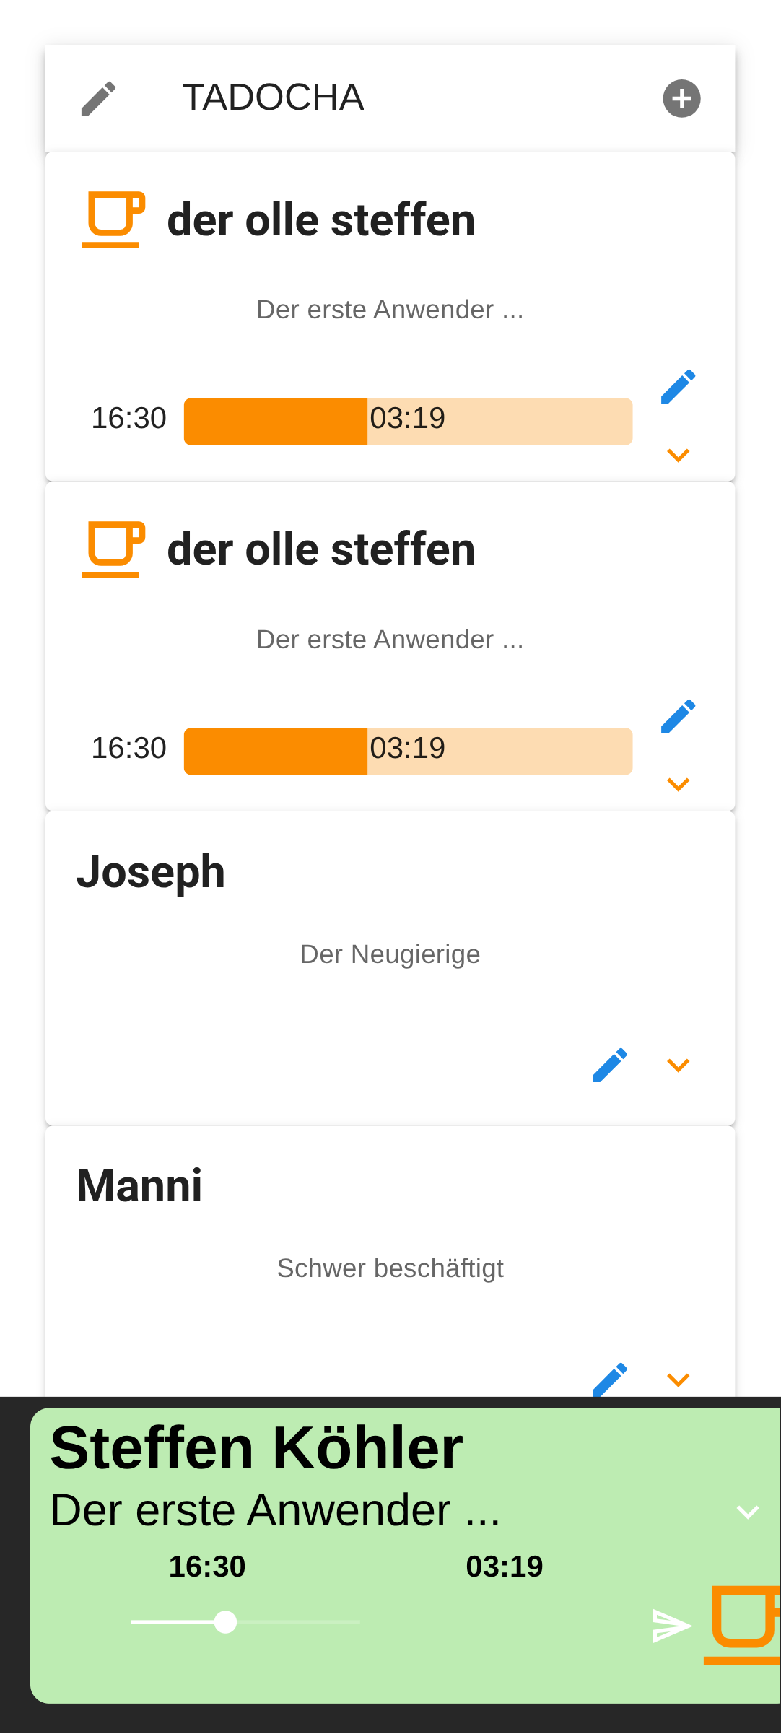Expand the second 'der olle steffen' card
Viewport: 781px width, 1734px height.
coord(678,785)
